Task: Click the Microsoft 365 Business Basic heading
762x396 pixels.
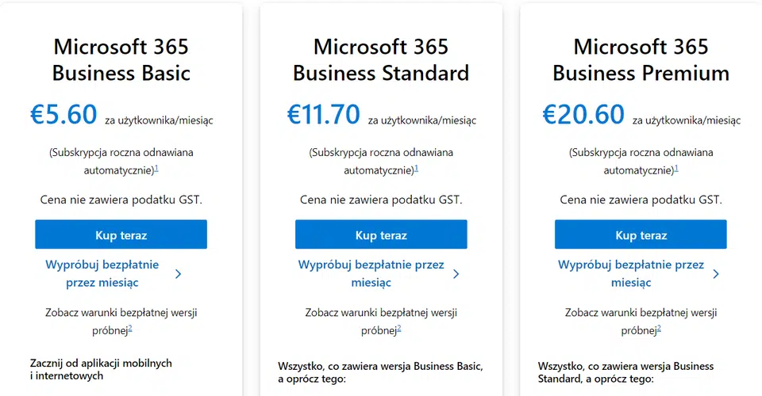Action: (121, 60)
